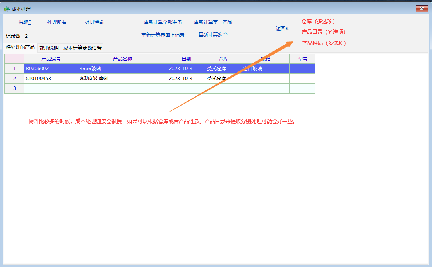Click row number 3 header
Screen dimensions: 432x267
pyautogui.click(x=14, y=88)
